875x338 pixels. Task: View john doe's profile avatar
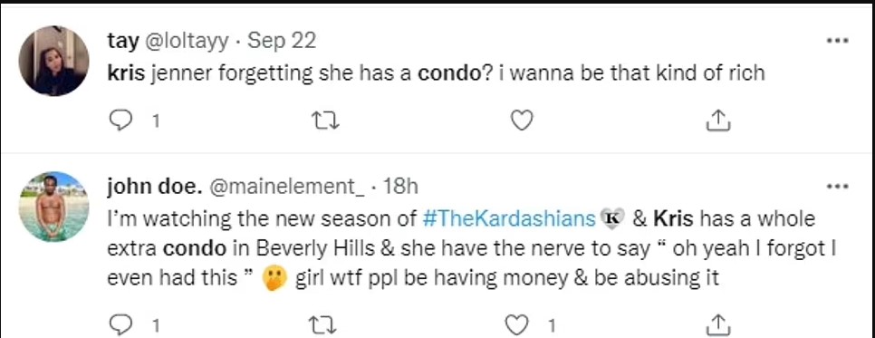(53, 207)
